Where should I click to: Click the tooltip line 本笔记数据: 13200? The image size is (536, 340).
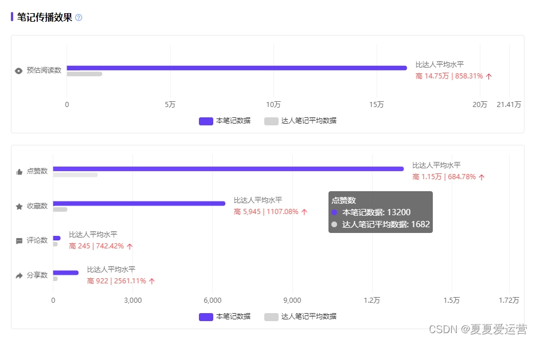point(377,212)
